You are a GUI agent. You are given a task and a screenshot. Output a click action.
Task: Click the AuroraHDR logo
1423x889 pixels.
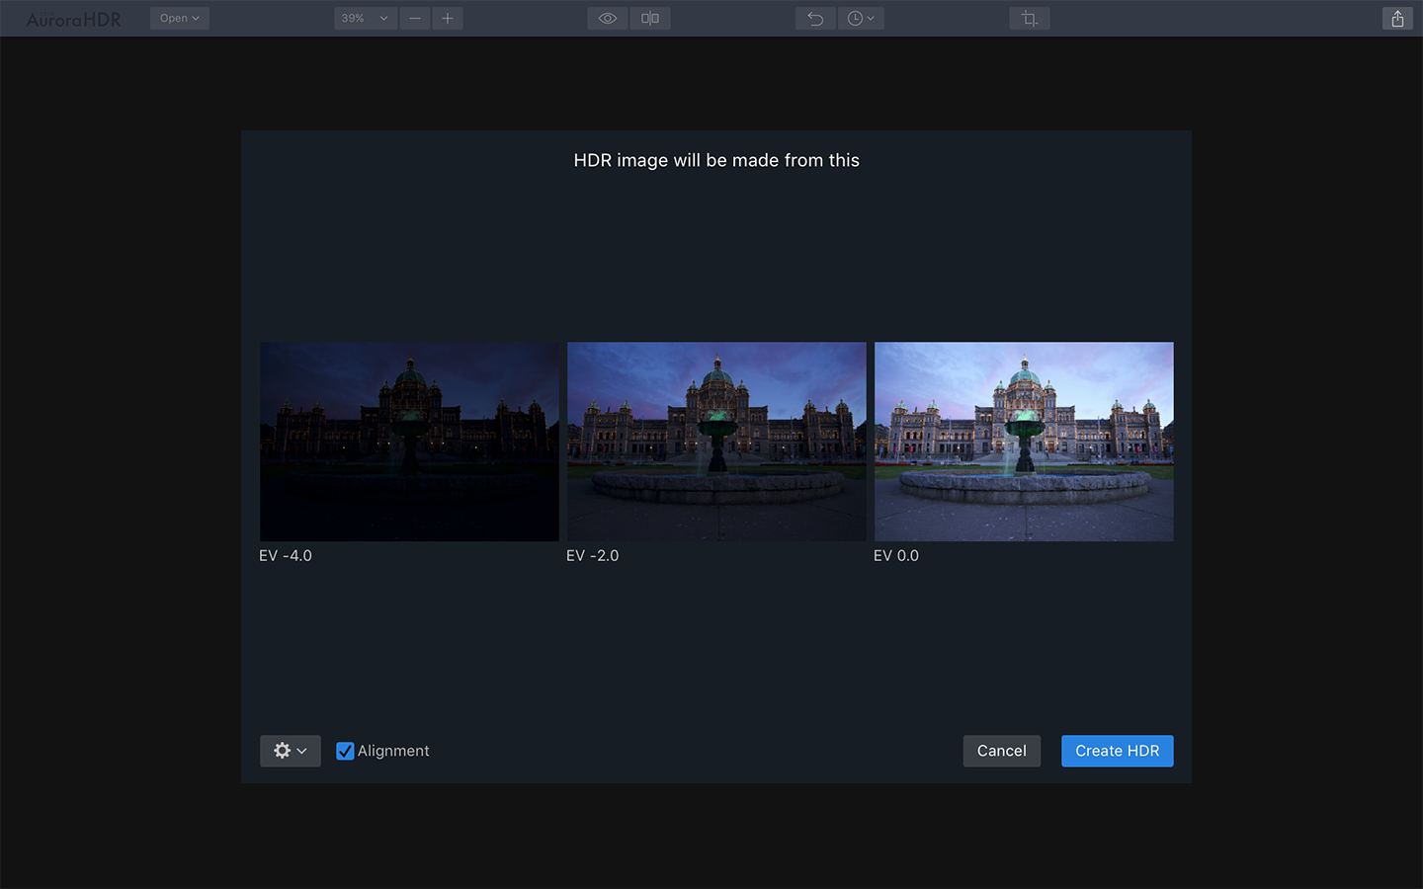[x=73, y=19]
